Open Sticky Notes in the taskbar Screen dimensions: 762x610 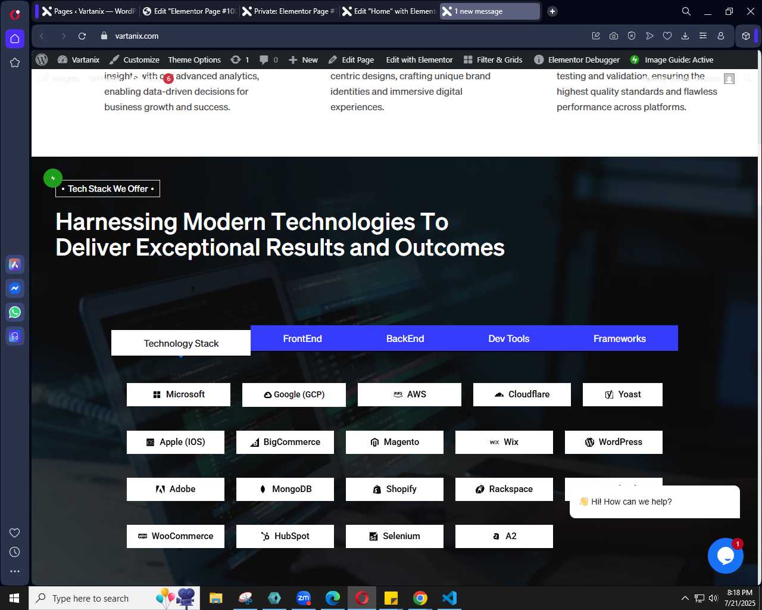391,598
